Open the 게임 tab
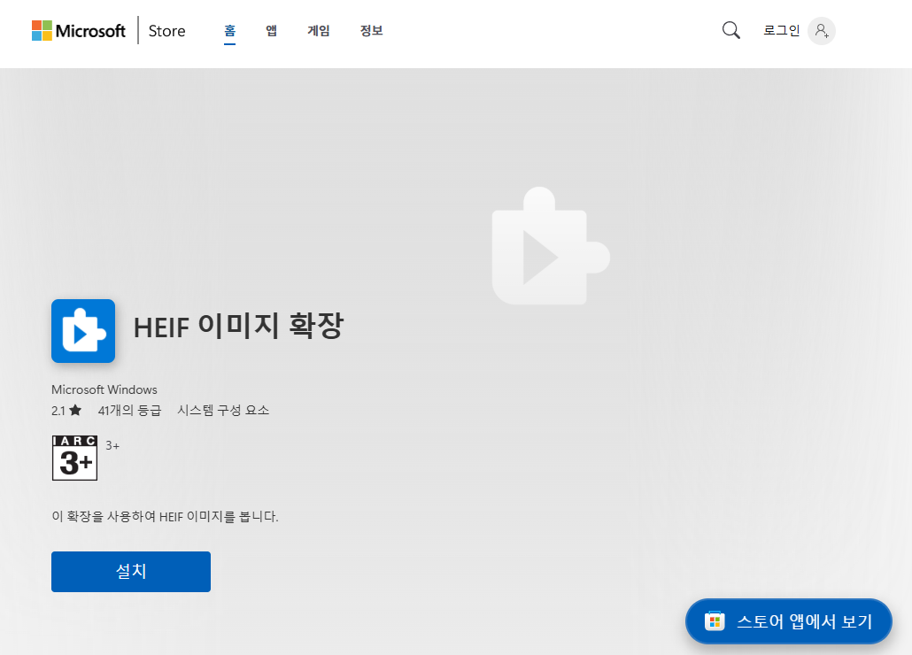912x655 pixels. click(x=319, y=31)
